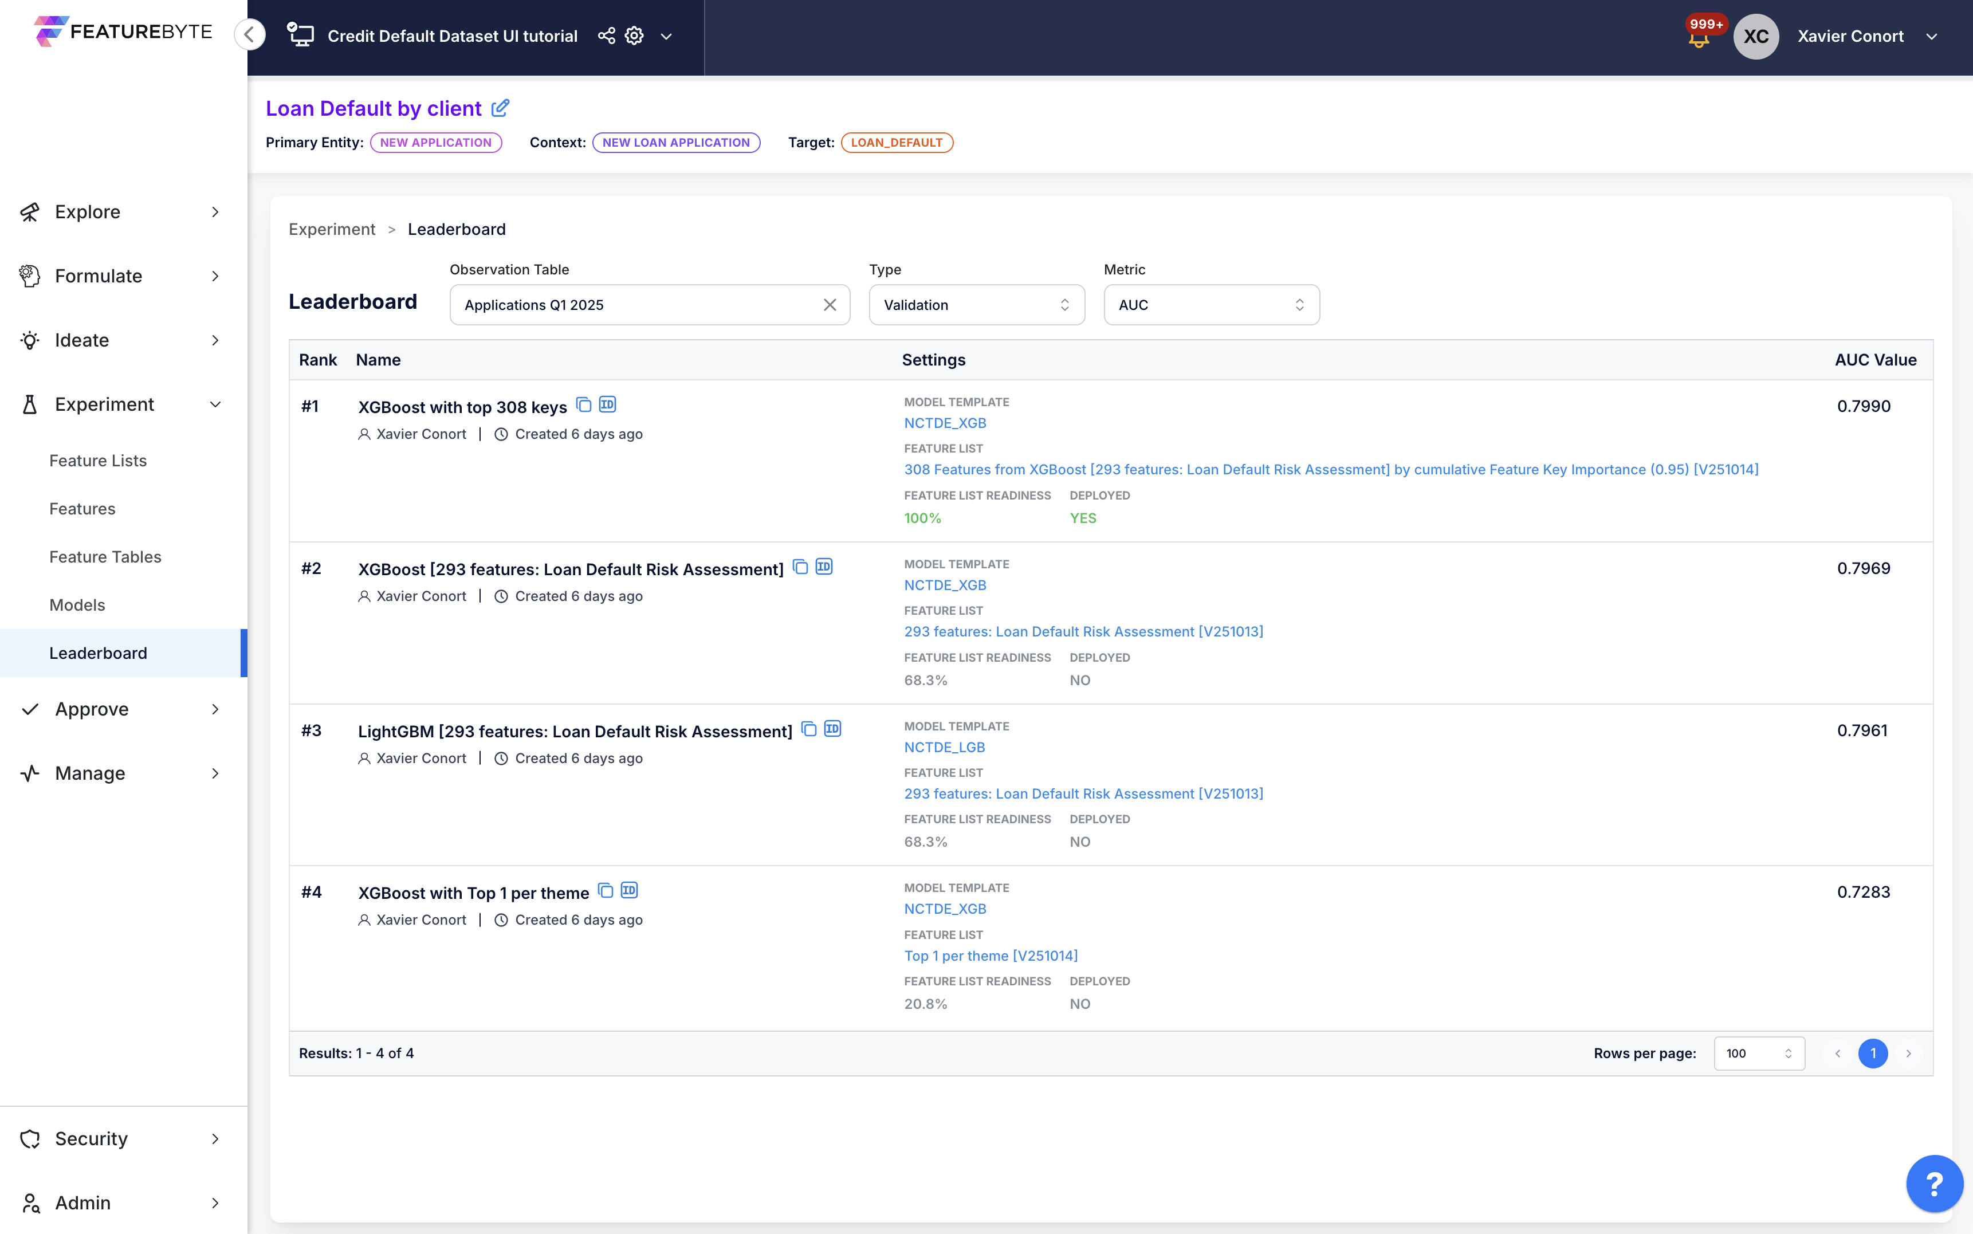Viewport: 1973px width, 1234px height.
Task: Open the share icon next to the tutorial name
Action: [x=607, y=36]
